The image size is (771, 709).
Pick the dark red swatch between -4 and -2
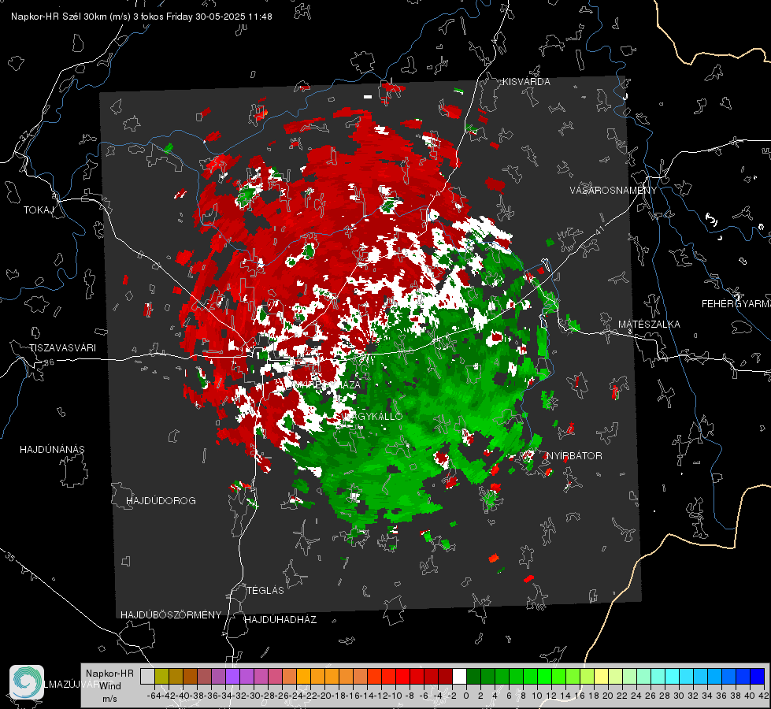(x=445, y=676)
